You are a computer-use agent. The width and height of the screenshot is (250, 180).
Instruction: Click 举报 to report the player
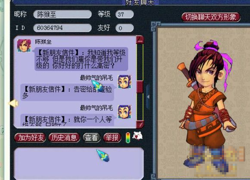(112, 138)
